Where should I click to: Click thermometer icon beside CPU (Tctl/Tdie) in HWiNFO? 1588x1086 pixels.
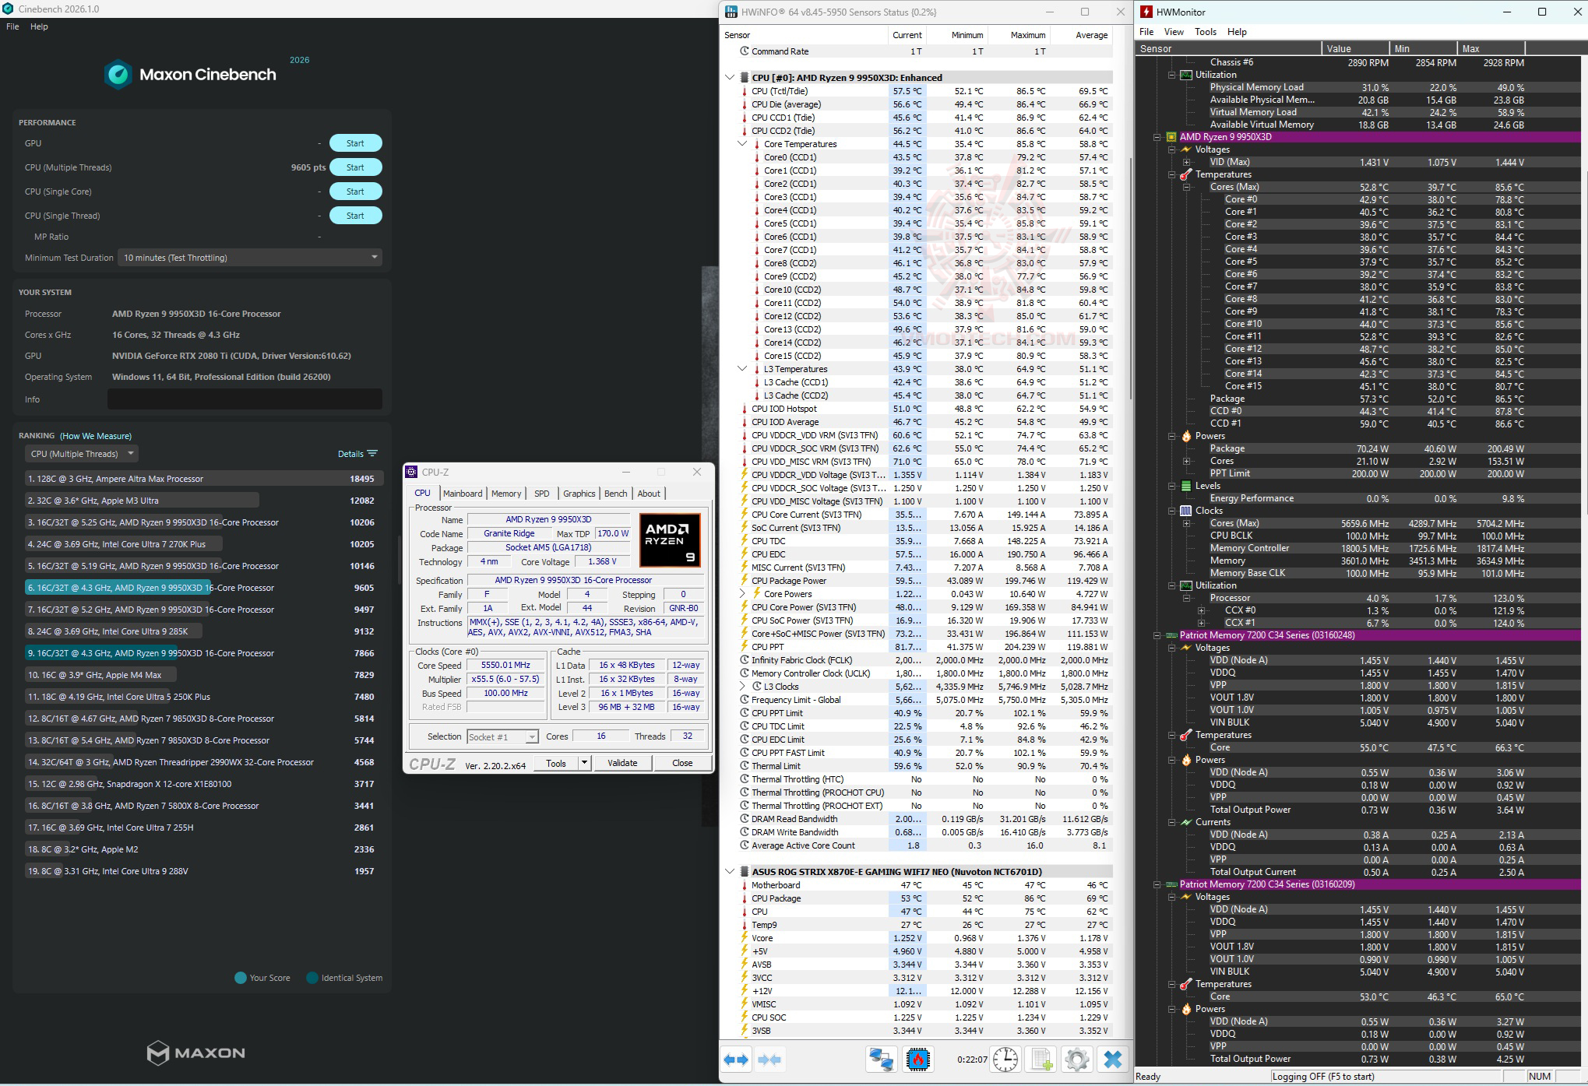pos(744,91)
